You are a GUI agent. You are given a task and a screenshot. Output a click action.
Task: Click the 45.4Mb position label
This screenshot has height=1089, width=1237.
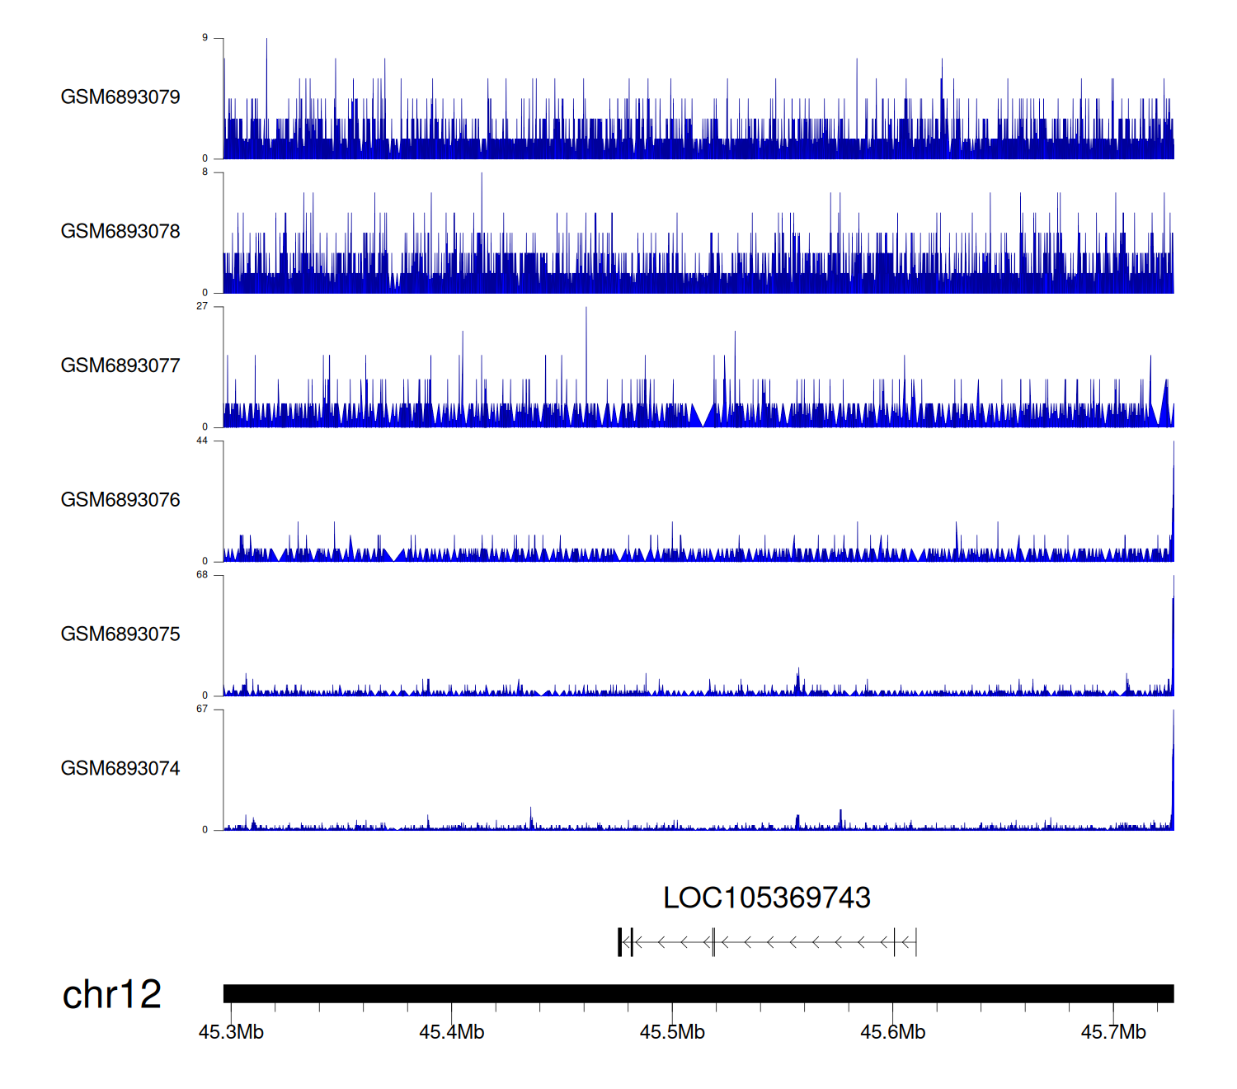tap(451, 1032)
